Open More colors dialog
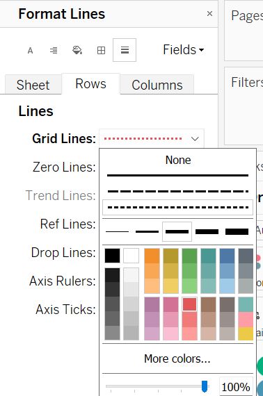 pos(177,358)
